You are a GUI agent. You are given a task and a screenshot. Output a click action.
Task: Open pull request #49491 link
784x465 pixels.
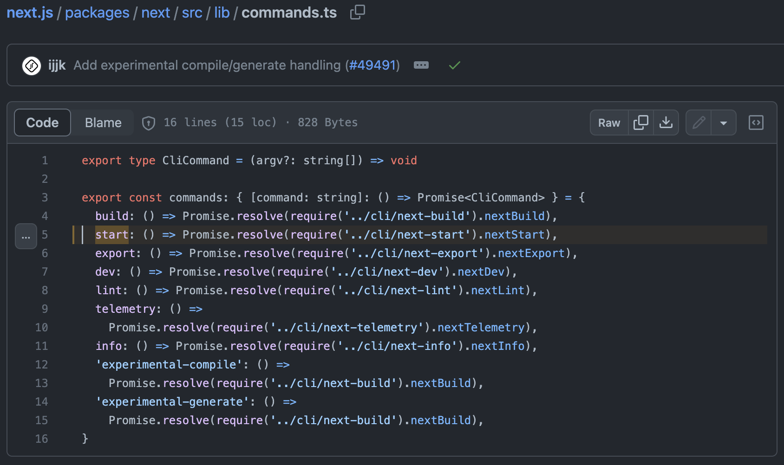click(372, 65)
